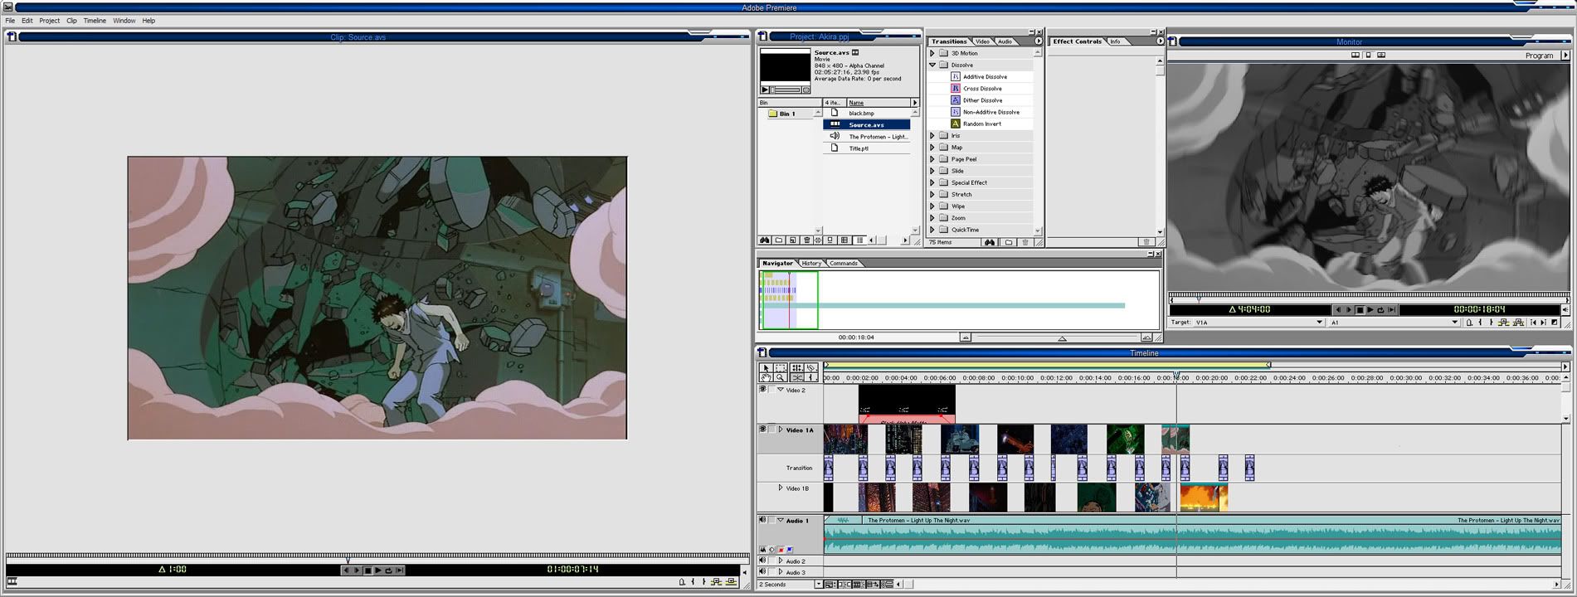1577x597 pixels.
Task: Select Bin 1 folder in Project window
Action: (x=781, y=114)
